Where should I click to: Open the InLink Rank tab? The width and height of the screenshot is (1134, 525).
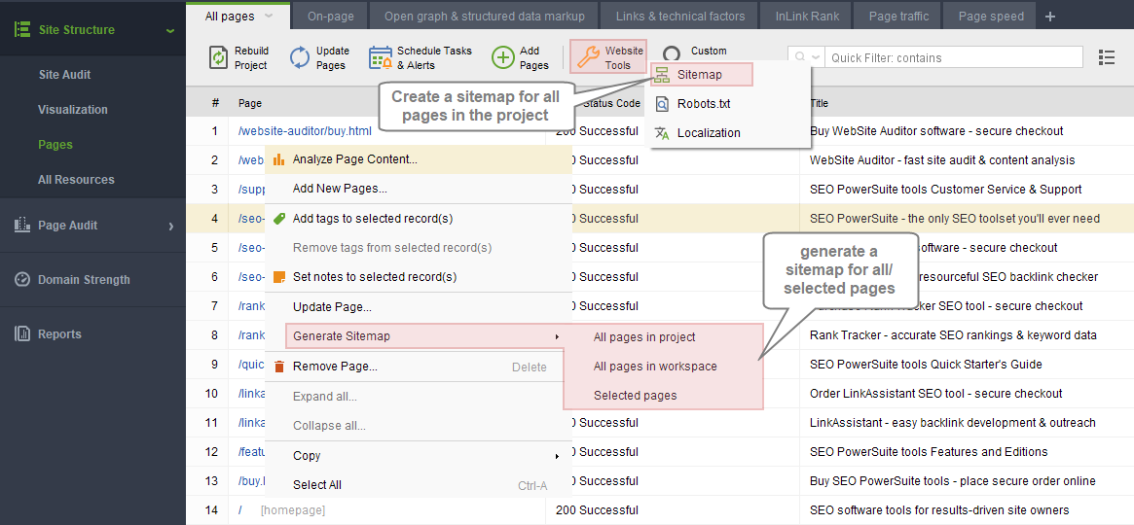point(805,16)
